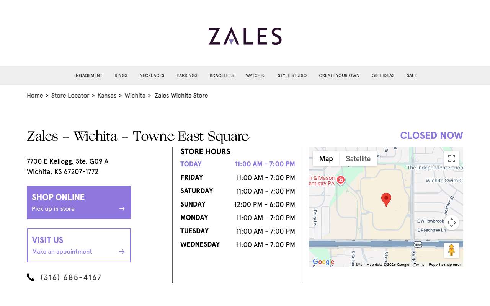Screen dimensions: 490x306
Task: Click Shop Online pick up in store button
Action: pyautogui.click(x=79, y=202)
